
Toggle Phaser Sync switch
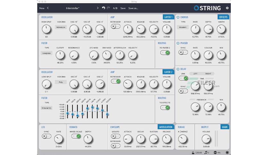click(183, 52)
